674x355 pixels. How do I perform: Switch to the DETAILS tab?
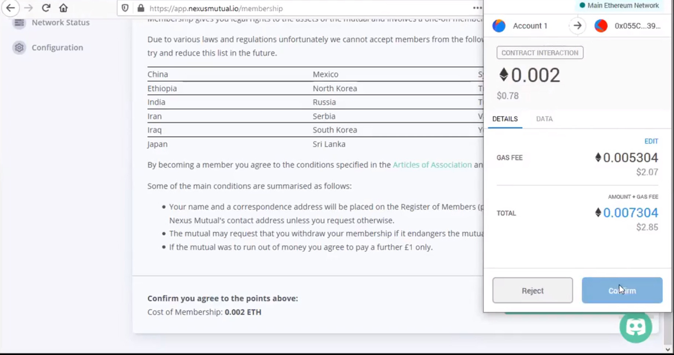pos(505,119)
